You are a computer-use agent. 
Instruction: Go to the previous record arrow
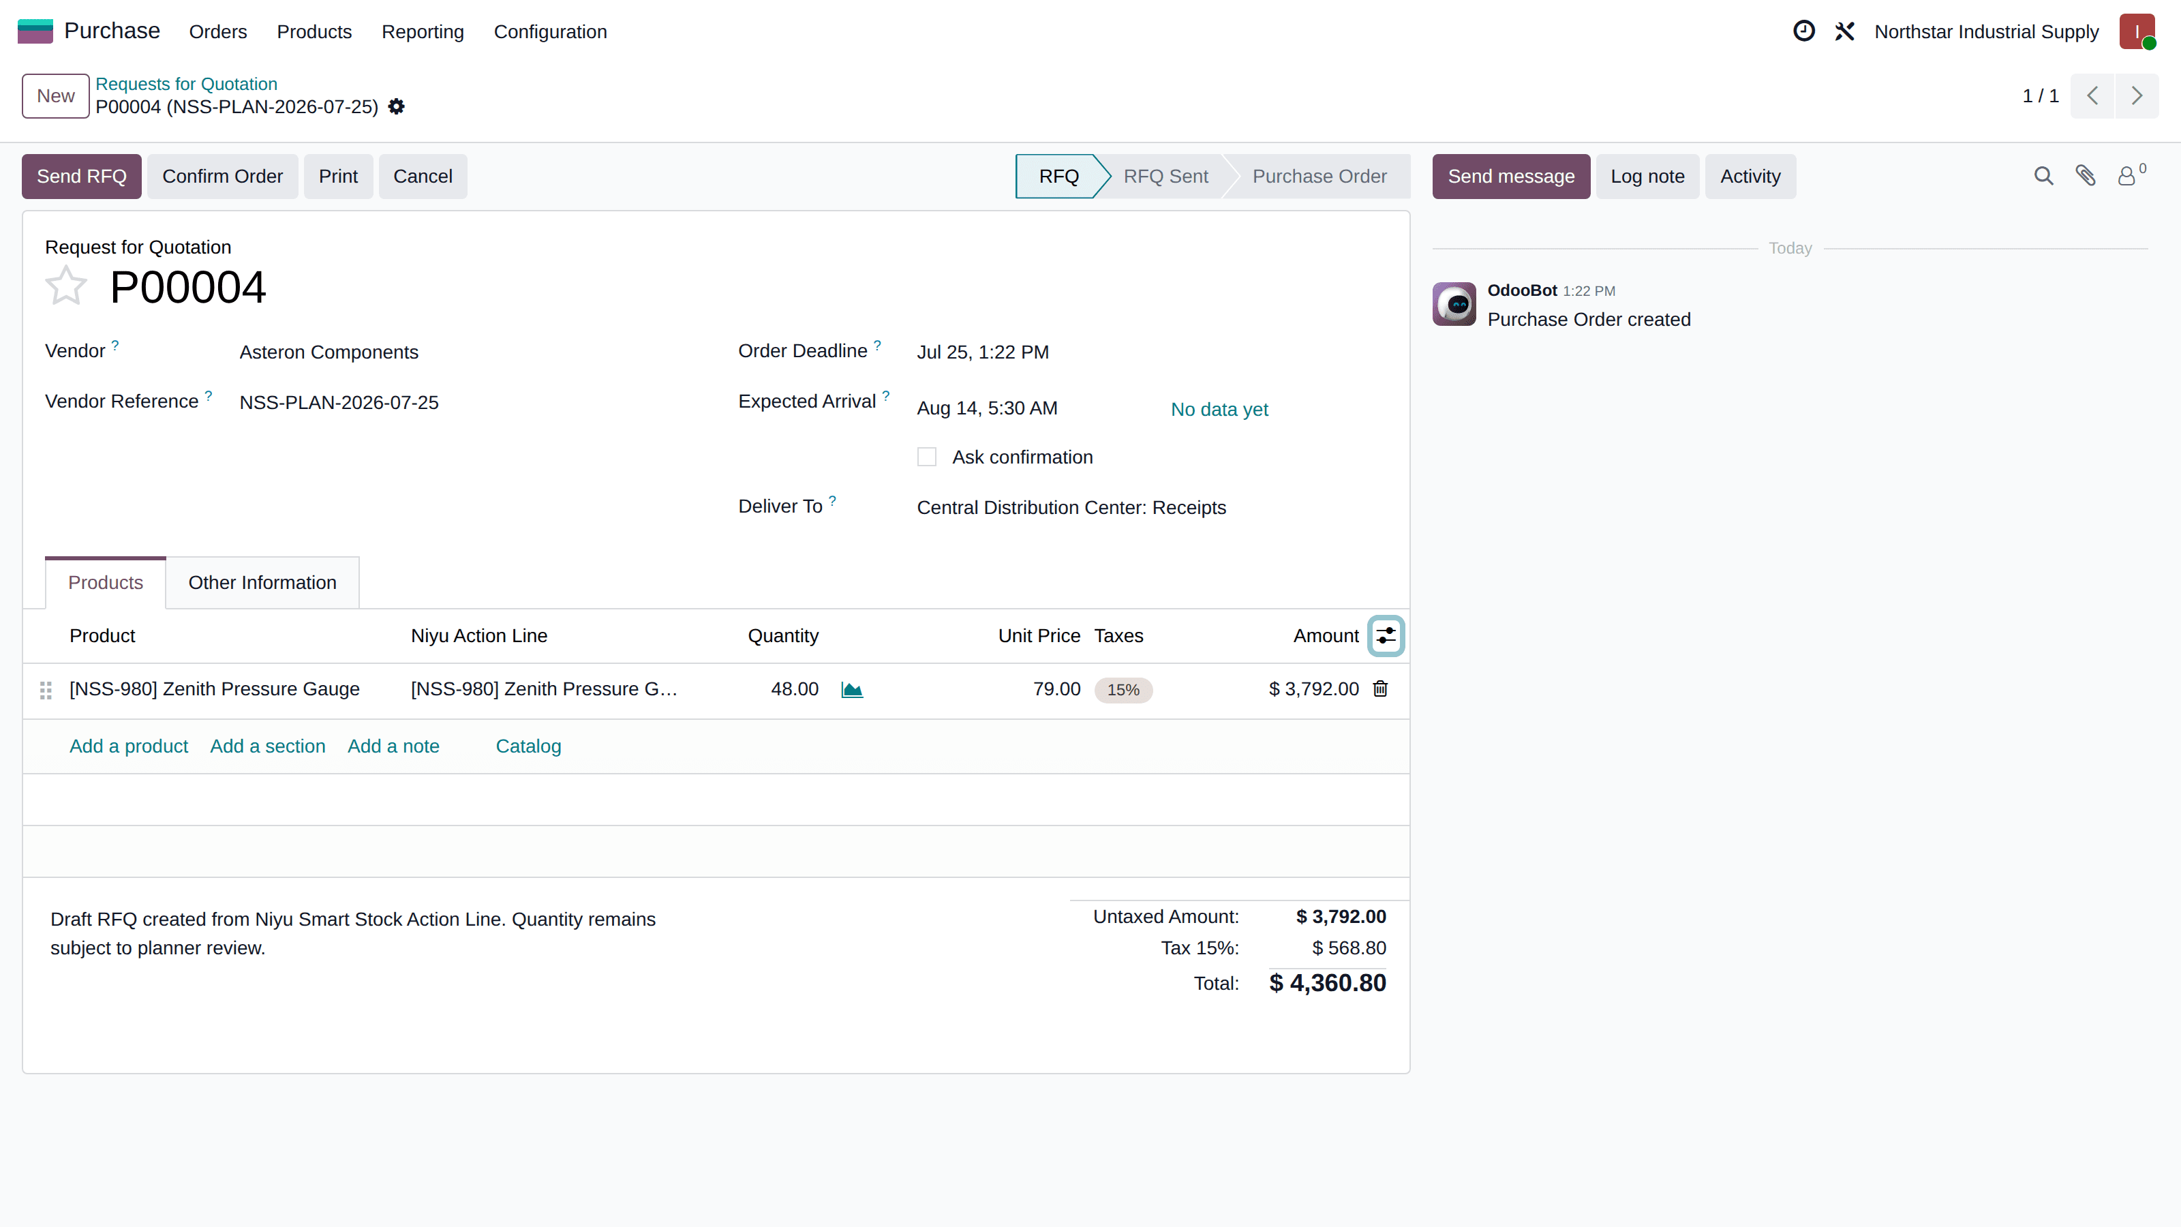click(x=2092, y=95)
